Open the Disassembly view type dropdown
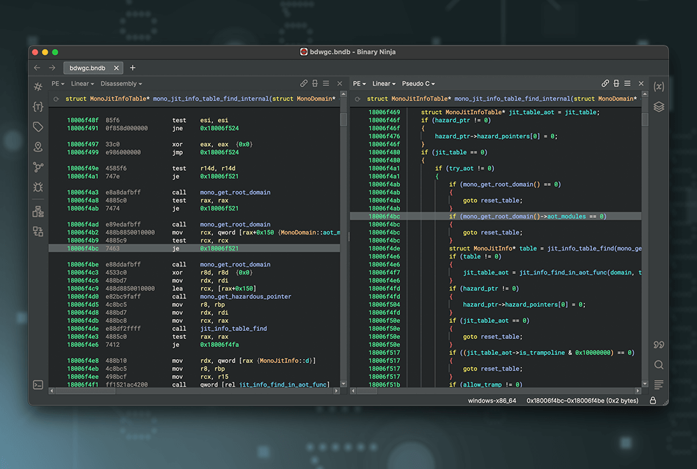Viewport: 697px width, 469px height. pos(121,84)
